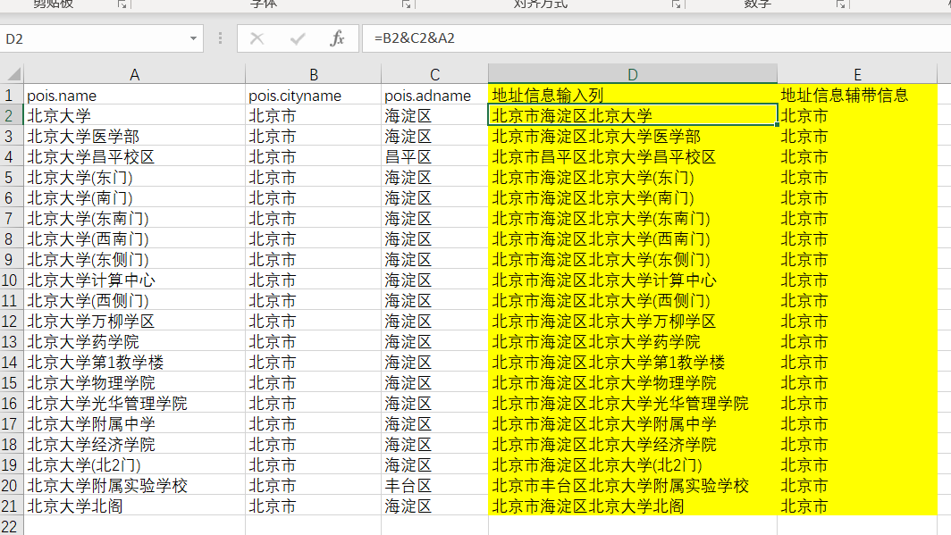
Task: Click cell '北京大学经济学院' in column A
Action: pos(135,444)
